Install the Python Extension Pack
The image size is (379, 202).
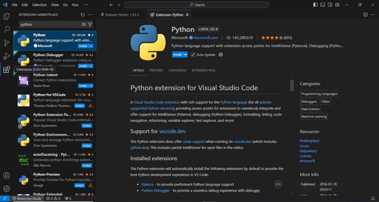click(x=87, y=126)
